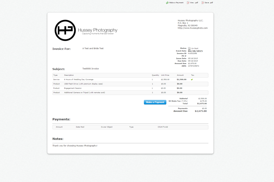
Task: Click the Hussey Photography logo text
Action: pyautogui.click(x=98, y=31)
